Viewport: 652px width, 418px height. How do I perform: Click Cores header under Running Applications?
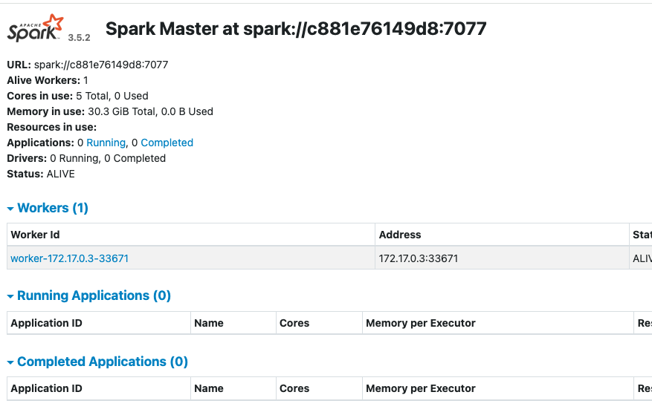tap(319, 323)
